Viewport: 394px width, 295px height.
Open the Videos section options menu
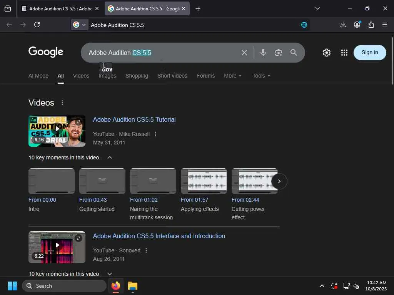[62, 103]
